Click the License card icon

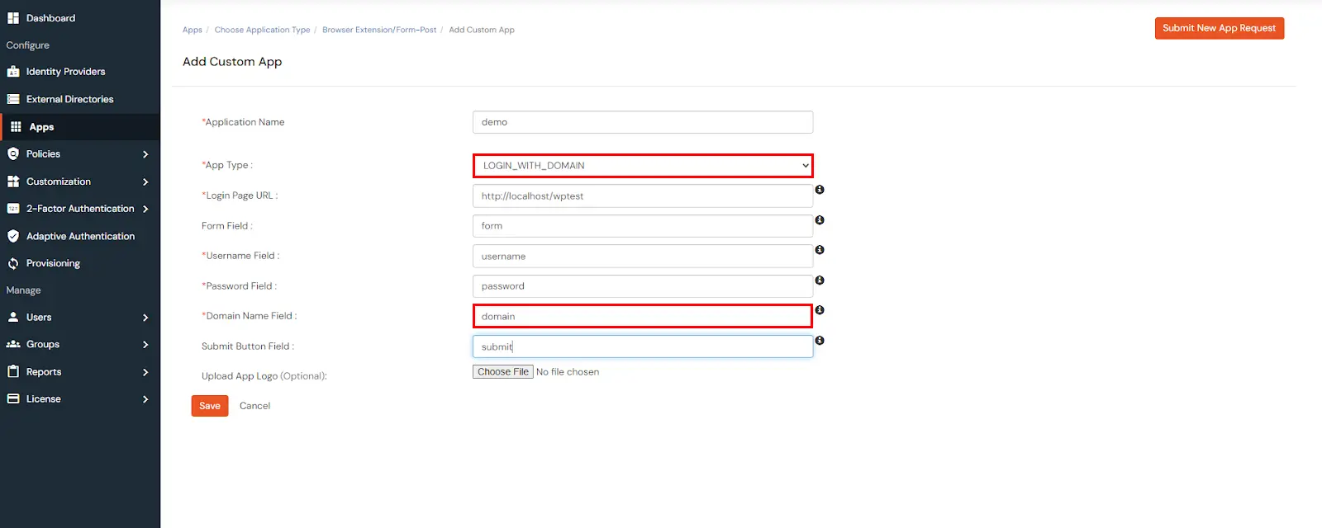[13, 398]
